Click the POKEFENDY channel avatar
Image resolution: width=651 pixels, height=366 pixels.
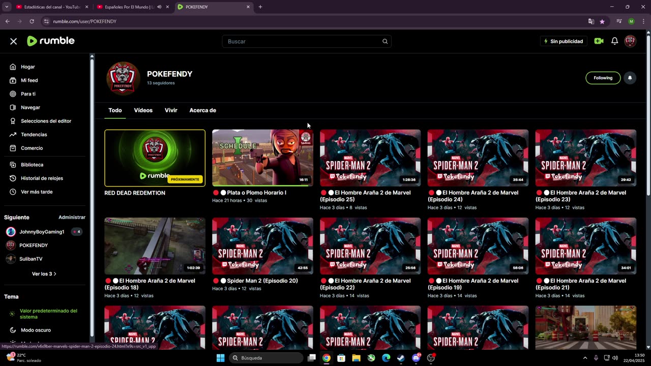[123, 78]
